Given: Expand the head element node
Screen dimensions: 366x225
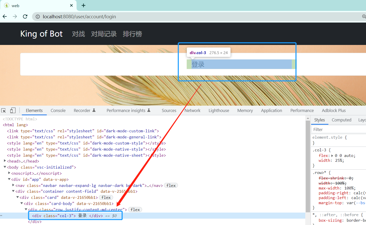Looking at the screenshot, I should 5,161.
